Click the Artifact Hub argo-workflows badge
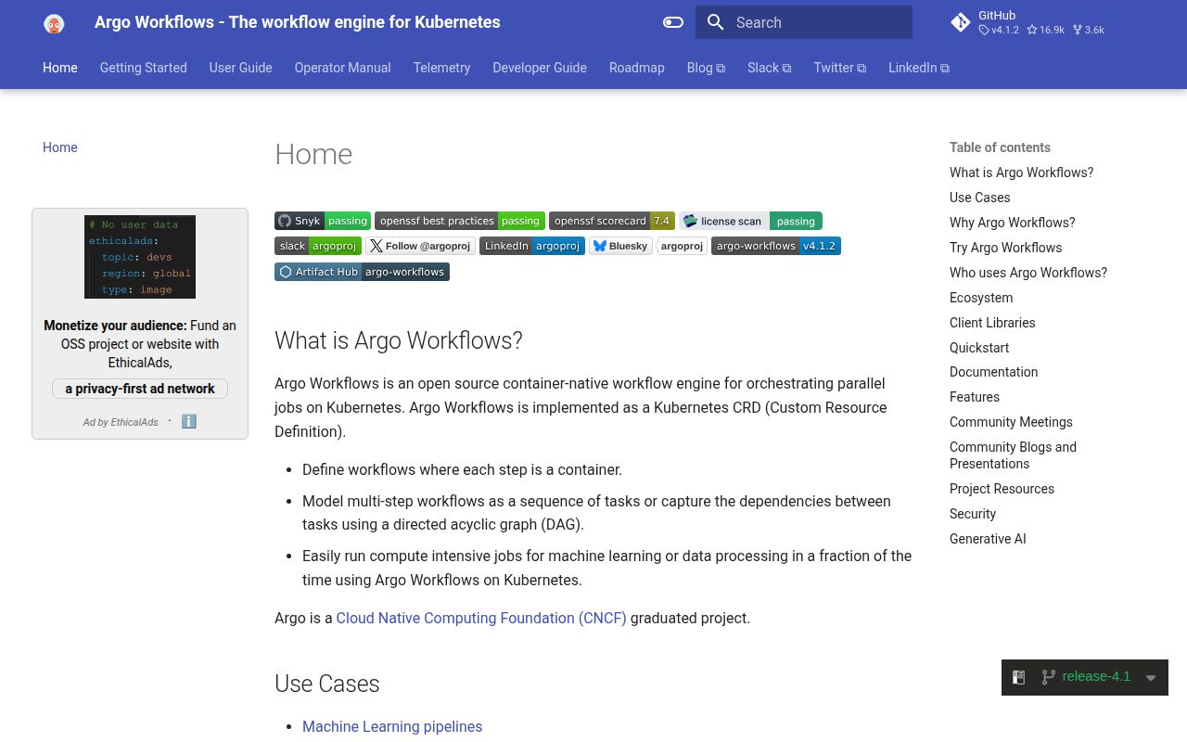 (x=362, y=272)
